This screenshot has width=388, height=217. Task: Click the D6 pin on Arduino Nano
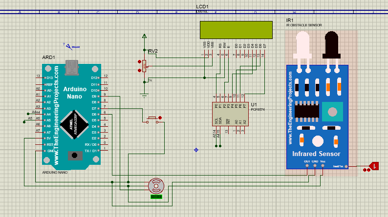click(x=103, y=114)
